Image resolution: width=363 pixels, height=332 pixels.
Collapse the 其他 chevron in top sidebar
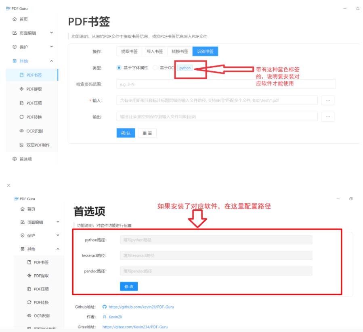51,61
